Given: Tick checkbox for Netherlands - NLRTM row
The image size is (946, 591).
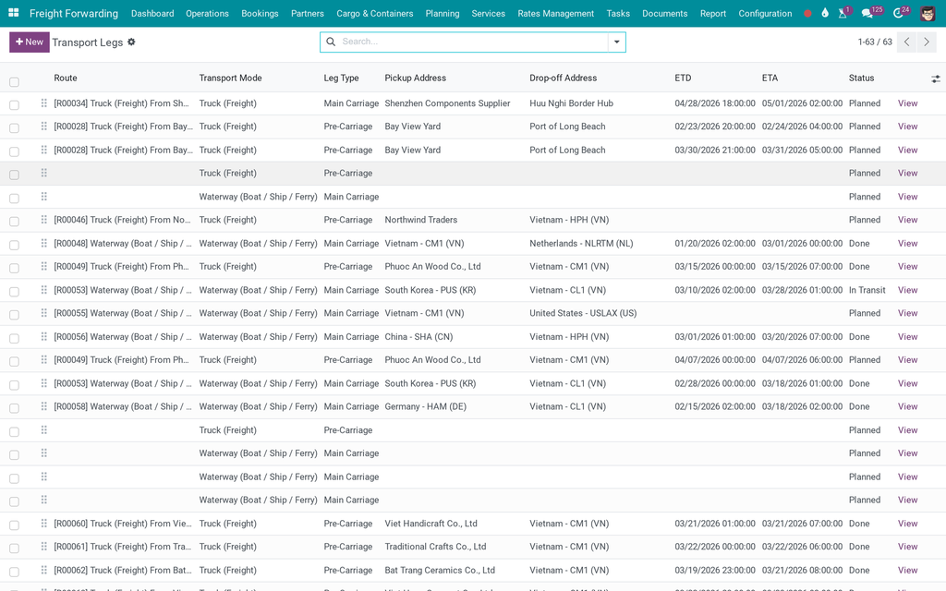Looking at the screenshot, I should (x=15, y=245).
